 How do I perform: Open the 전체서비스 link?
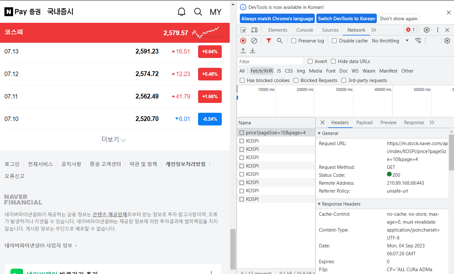[40, 164]
